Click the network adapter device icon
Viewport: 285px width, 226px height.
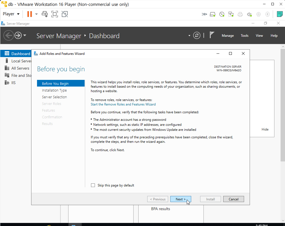pos(231,14)
